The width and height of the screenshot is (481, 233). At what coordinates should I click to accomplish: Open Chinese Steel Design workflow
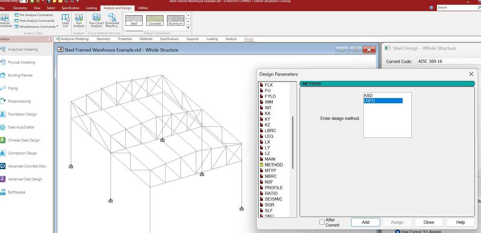24,140
